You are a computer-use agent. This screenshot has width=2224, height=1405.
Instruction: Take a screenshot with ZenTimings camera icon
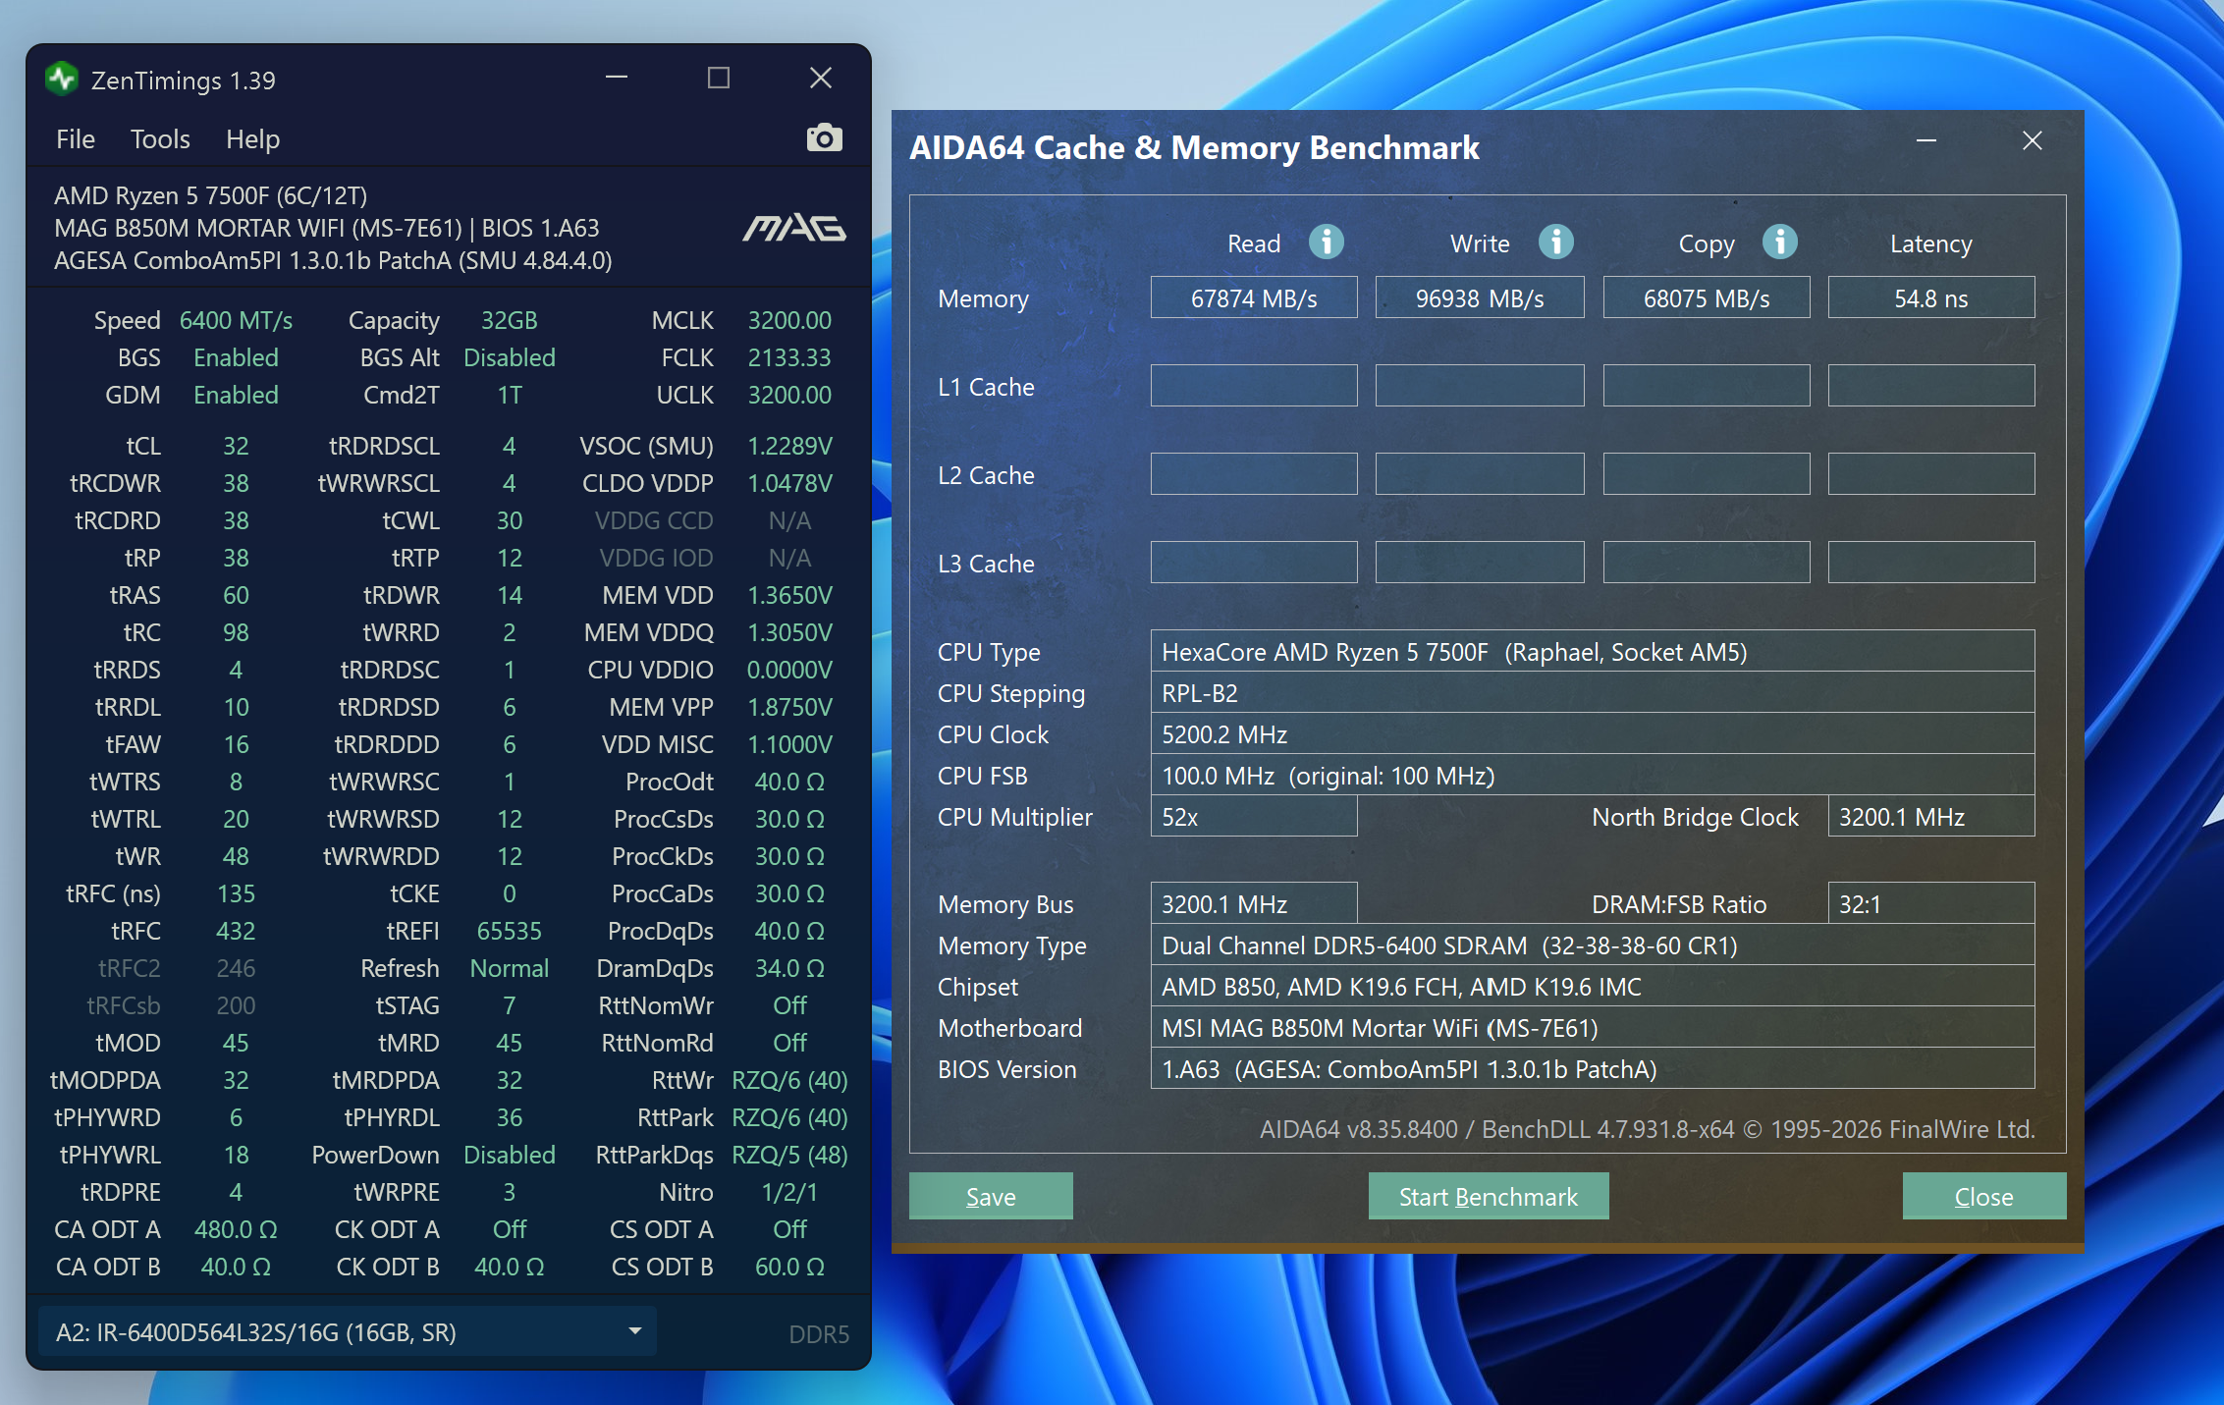[824, 138]
